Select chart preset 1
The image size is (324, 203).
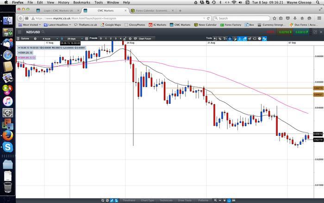pyautogui.click(x=106, y=38)
